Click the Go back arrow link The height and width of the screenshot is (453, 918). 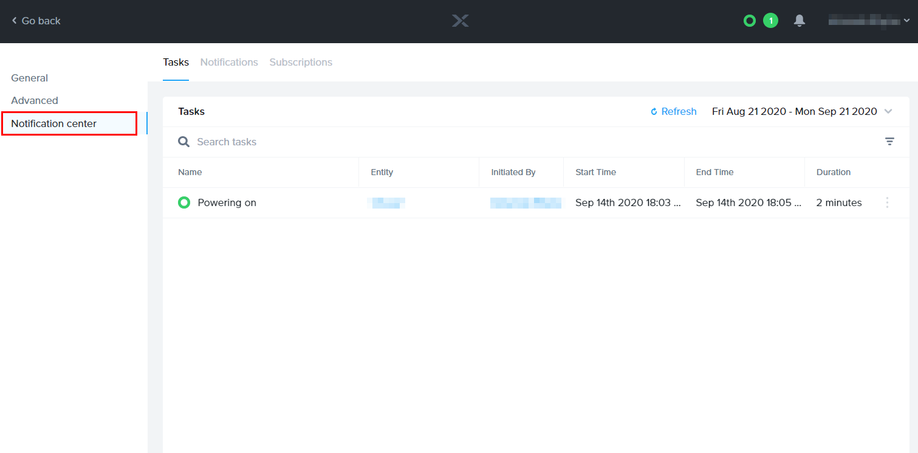click(36, 21)
